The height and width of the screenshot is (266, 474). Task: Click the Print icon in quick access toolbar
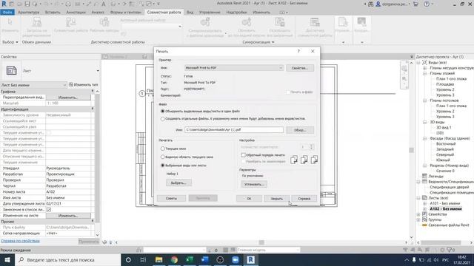point(68,4)
